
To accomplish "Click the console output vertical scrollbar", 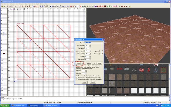I will click(170, 99).
